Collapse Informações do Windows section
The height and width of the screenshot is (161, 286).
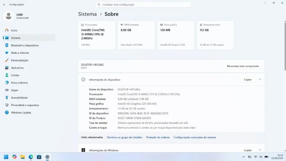coord(260,150)
